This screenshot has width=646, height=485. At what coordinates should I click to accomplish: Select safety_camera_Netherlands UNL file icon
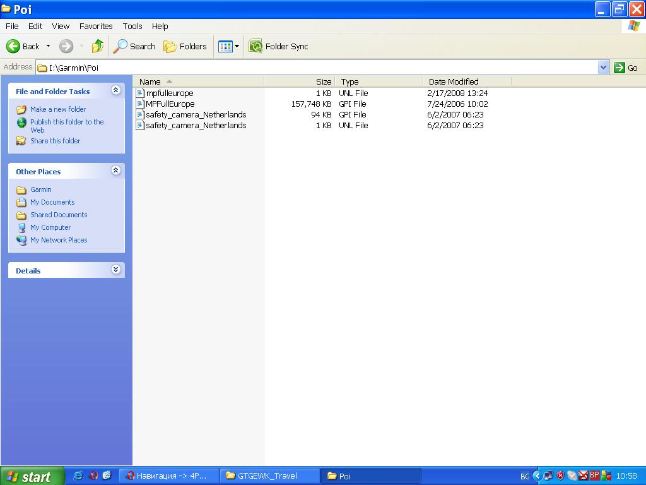[x=140, y=126]
